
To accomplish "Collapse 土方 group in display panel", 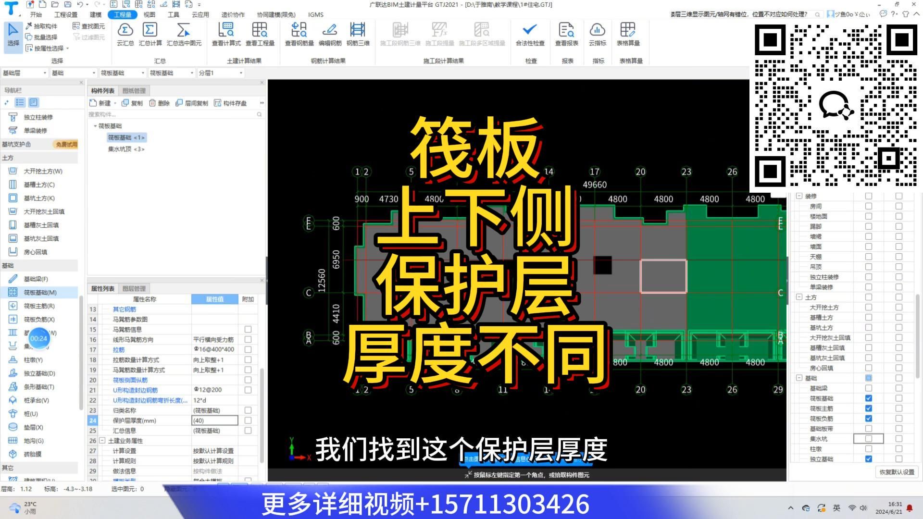I will coord(799,297).
